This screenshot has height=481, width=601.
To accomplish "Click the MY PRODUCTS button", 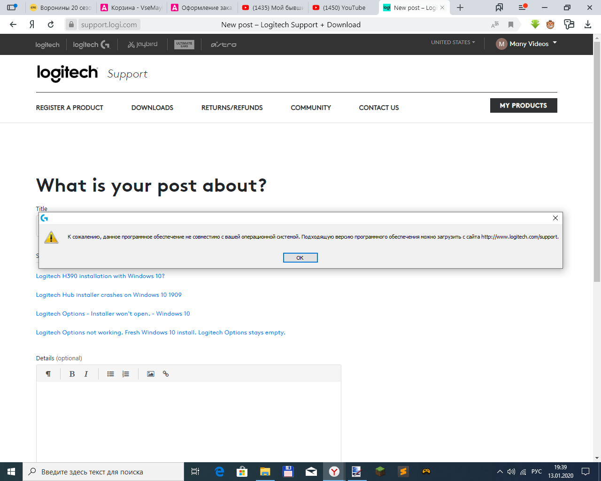I will click(524, 105).
